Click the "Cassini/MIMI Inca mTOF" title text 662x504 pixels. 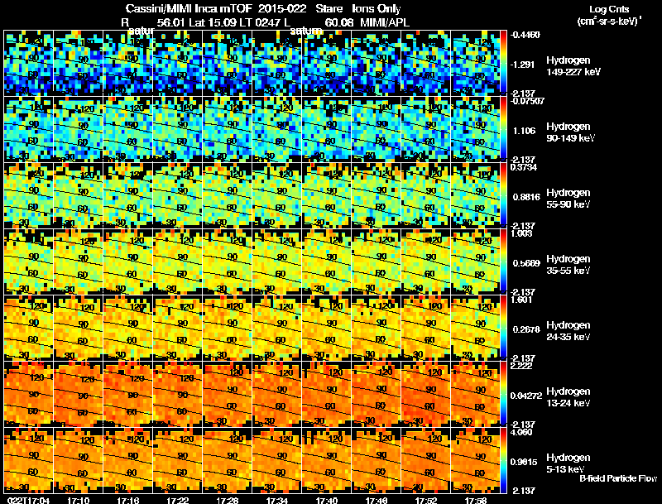click(x=189, y=8)
